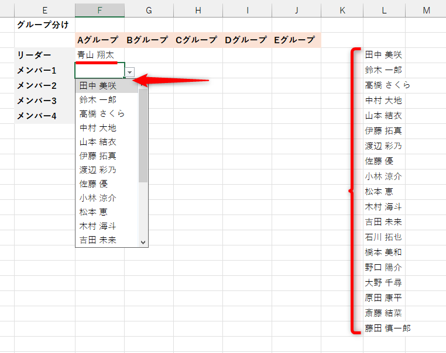
Task: Select column I header
Action: [247, 10]
